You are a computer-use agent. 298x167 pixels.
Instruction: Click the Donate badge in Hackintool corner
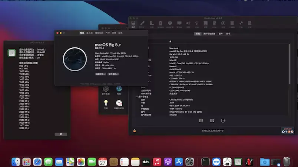click(x=288, y=131)
